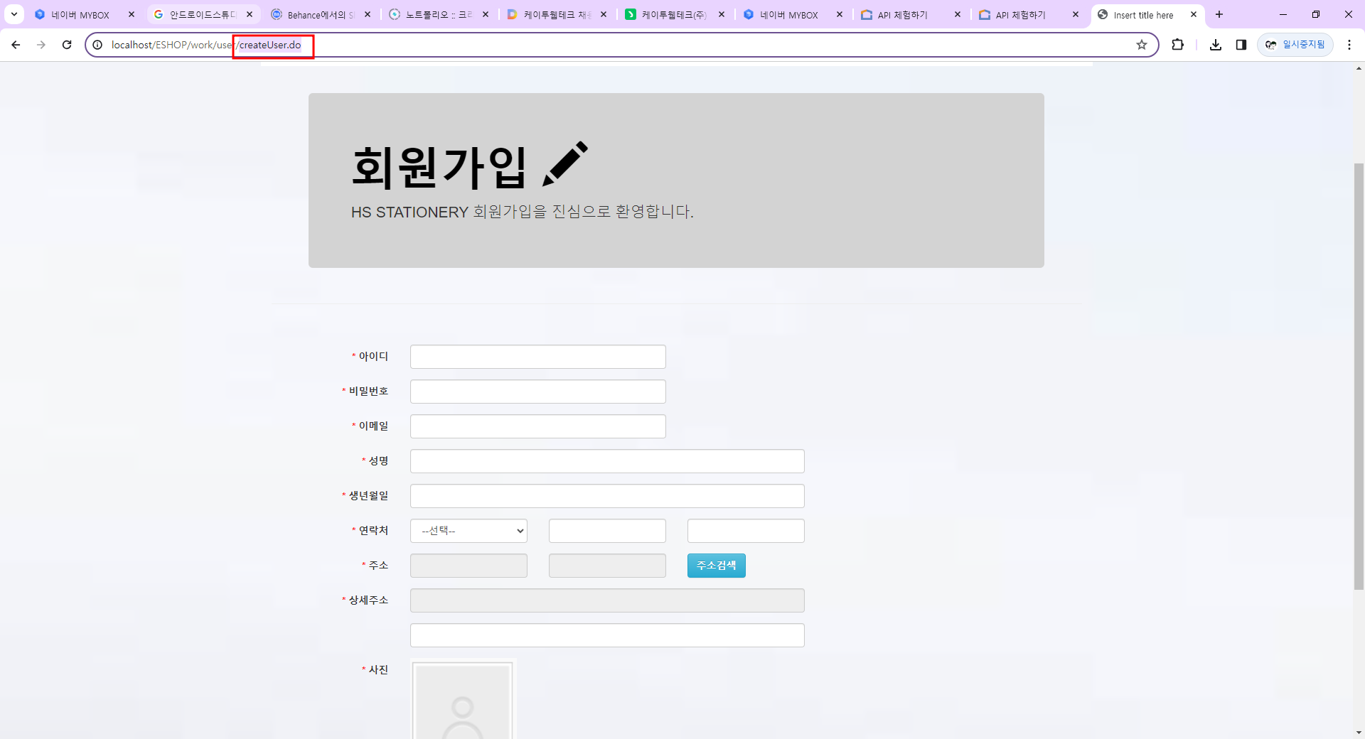Open the tab search dropdown arrow

point(14,14)
